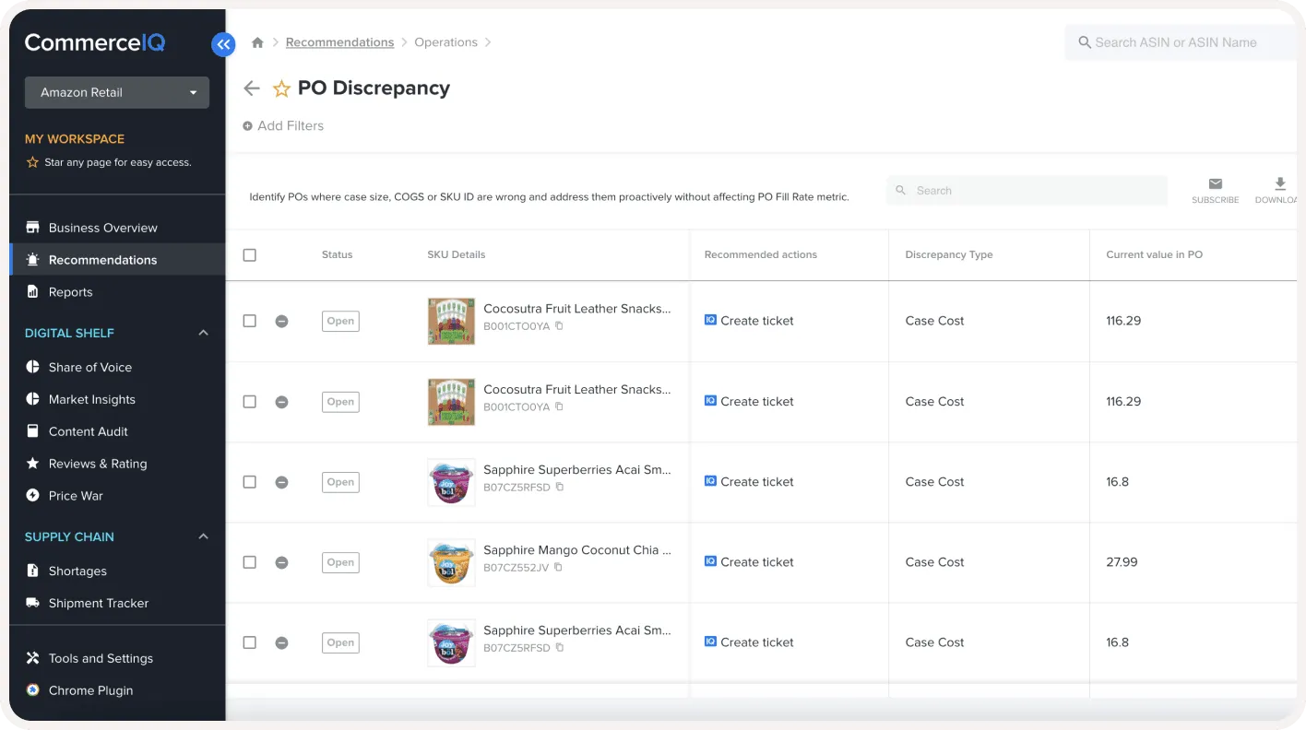Collapse the sidebar with double-chevron button
Screen dimensions: 1306x730
pyautogui.click(x=223, y=44)
